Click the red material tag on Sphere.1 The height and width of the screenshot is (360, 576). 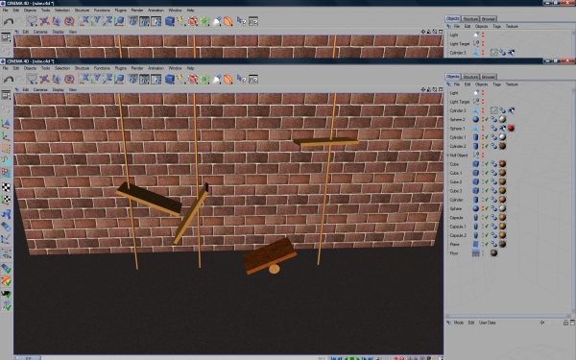click(x=511, y=129)
